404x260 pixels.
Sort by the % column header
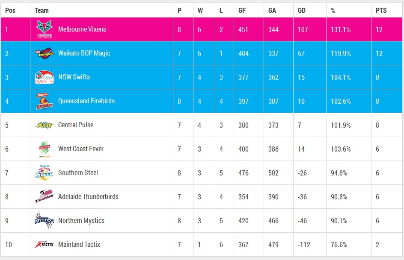333,10
